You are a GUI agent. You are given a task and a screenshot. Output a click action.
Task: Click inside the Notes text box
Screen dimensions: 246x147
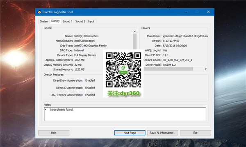point(125,114)
